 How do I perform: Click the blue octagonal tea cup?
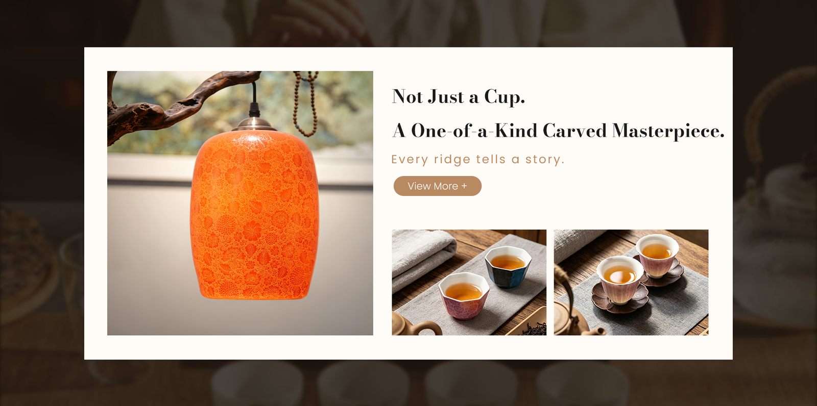click(x=506, y=267)
